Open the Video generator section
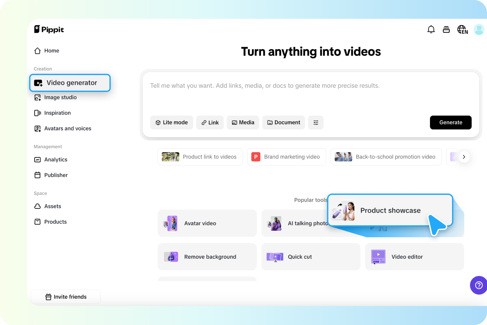The width and height of the screenshot is (487, 325). coord(70,83)
